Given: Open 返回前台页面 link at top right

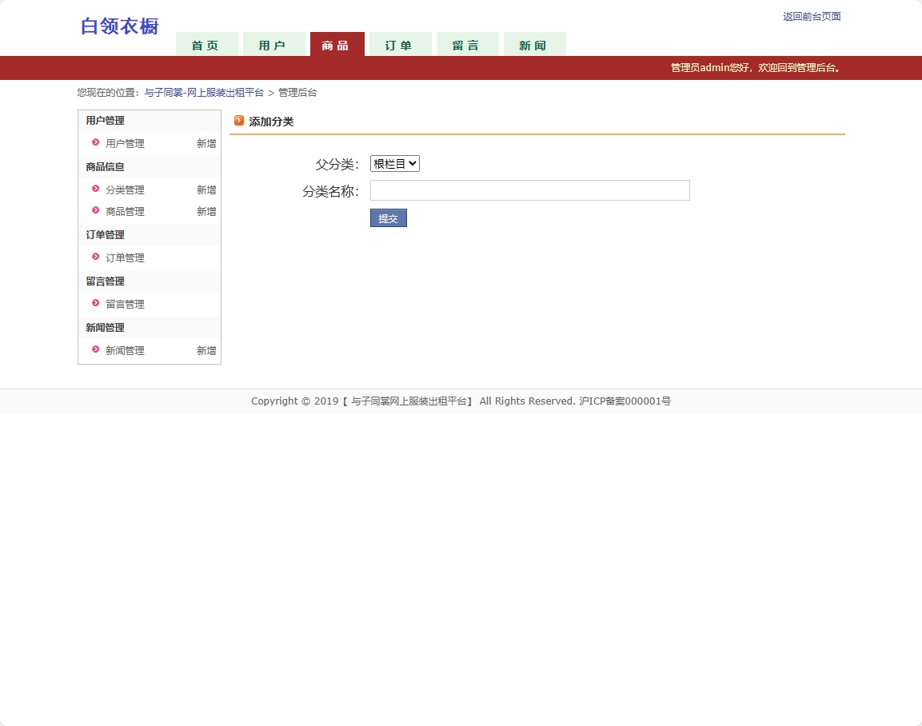Looking at the screenshot, I should (x=811, y=16).
